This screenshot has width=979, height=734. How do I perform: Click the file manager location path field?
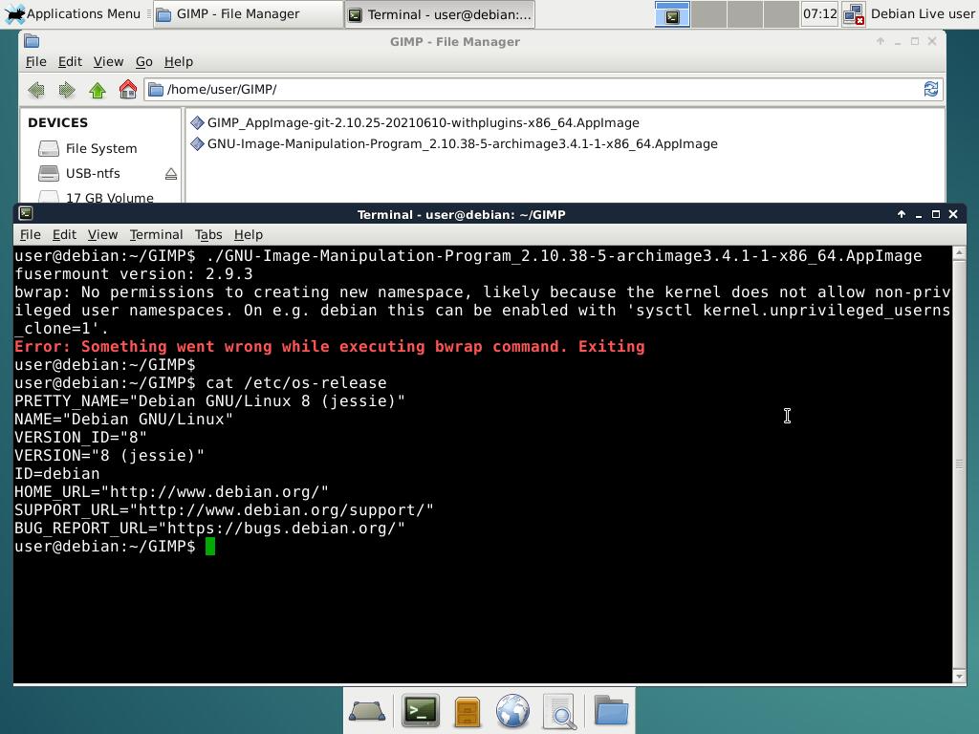pos(543,89)
